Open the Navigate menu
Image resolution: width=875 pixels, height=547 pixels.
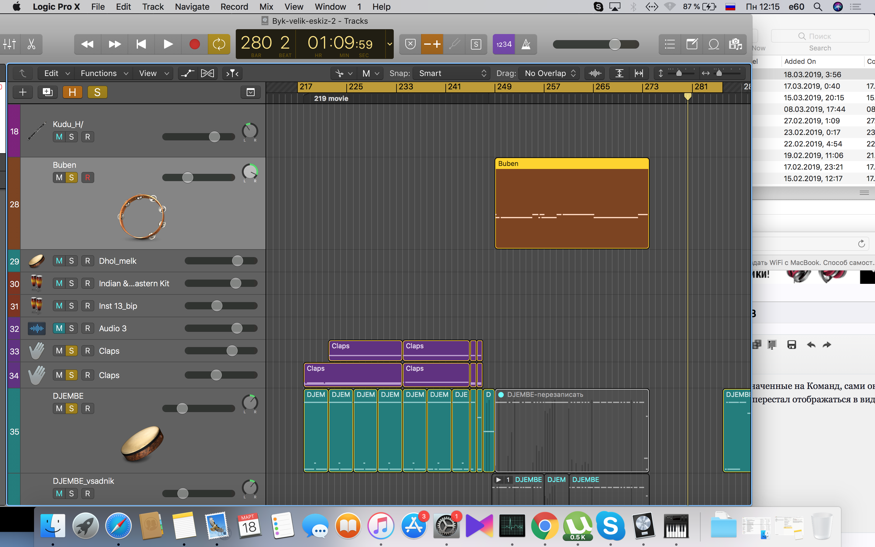[x=192, y=6]
